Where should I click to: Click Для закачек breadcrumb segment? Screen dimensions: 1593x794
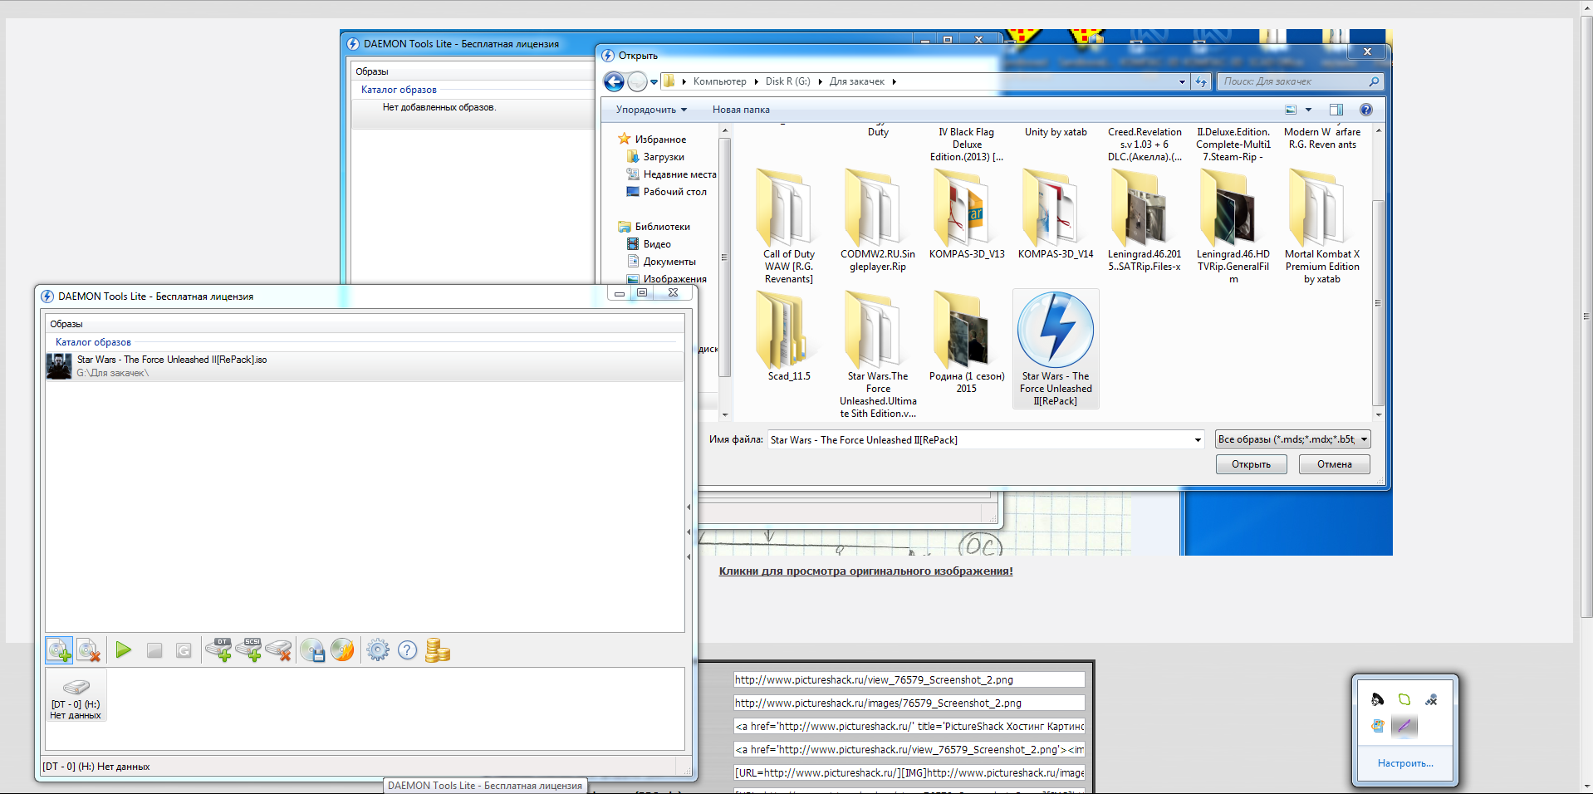[856, 81]
